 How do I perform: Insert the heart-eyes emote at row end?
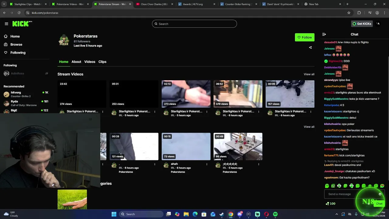tap(382, 186)
